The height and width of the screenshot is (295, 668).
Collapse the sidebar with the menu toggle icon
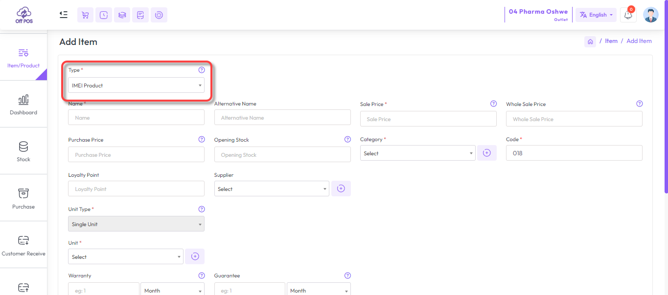pyautogui.click(x=64, y=15)
